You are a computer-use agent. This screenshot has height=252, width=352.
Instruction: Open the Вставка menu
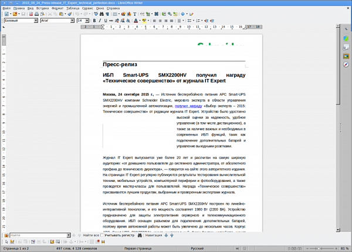(x=42, y=8)
